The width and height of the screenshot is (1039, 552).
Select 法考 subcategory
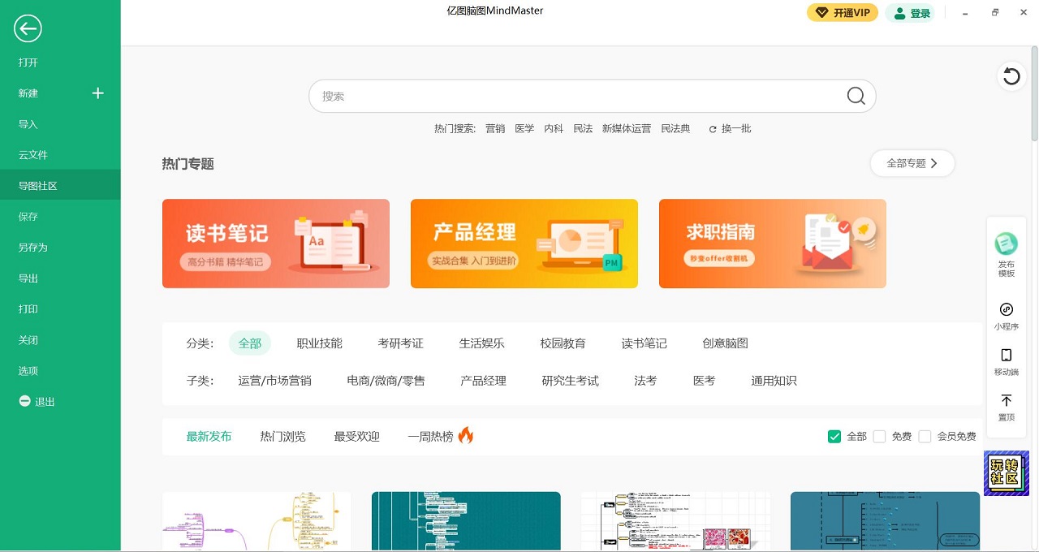[x=645, y=381]
